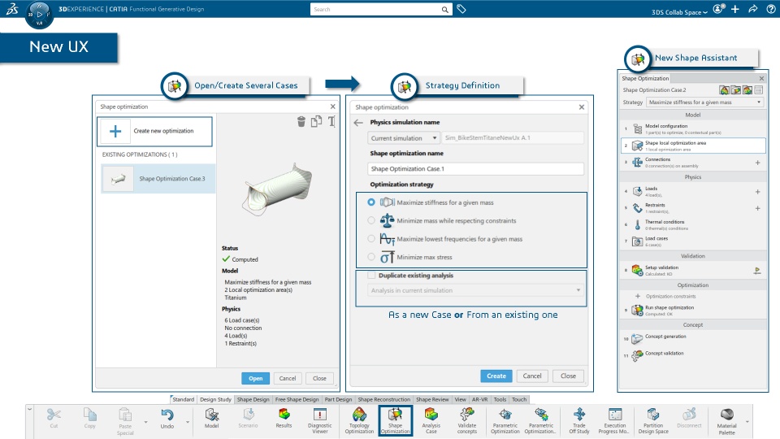Select the Partition Design Space tool
This screenshot has height=439, width=780.
pyautogui.click(x=653, y=420)
